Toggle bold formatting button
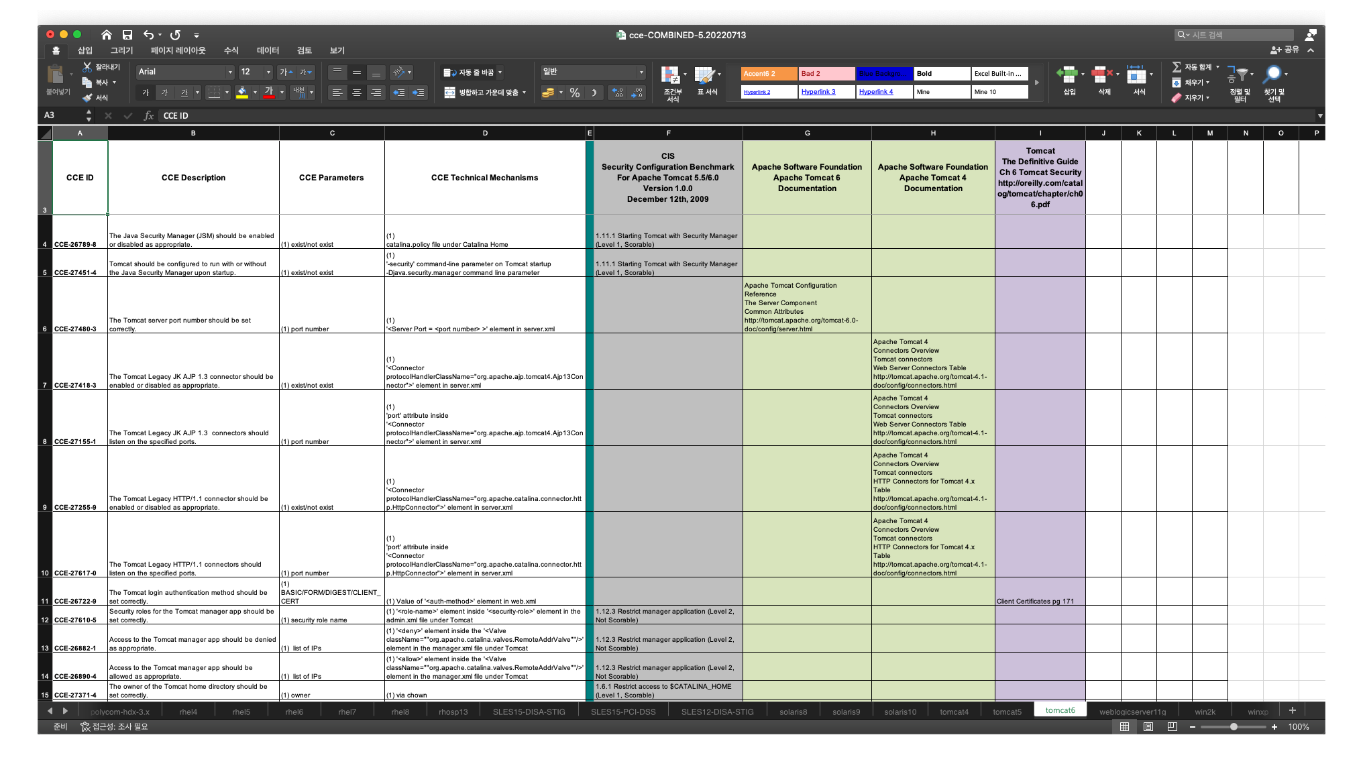1363x784 pixels. click(146, 93)
